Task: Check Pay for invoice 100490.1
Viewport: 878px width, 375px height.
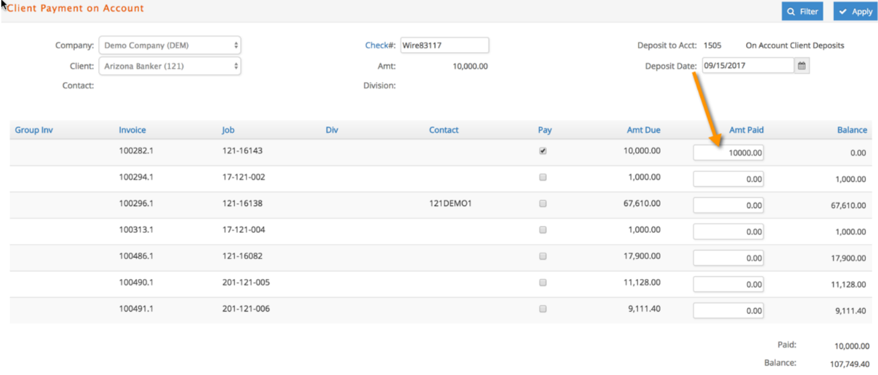Action: (x=542, y=282)
